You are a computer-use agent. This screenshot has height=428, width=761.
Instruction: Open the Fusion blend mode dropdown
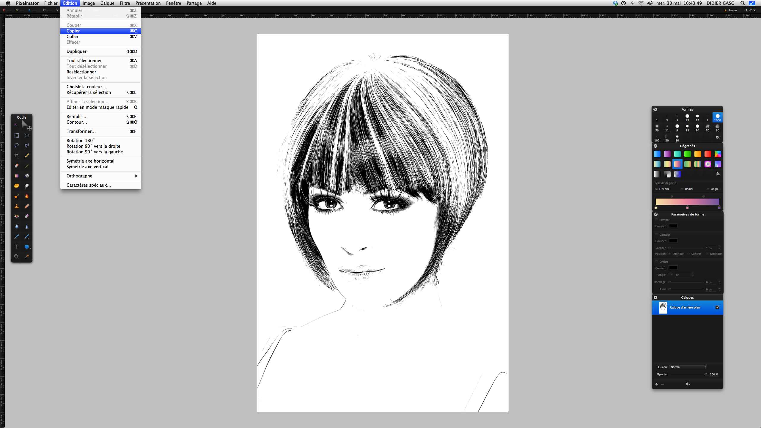tap(688, 367)
